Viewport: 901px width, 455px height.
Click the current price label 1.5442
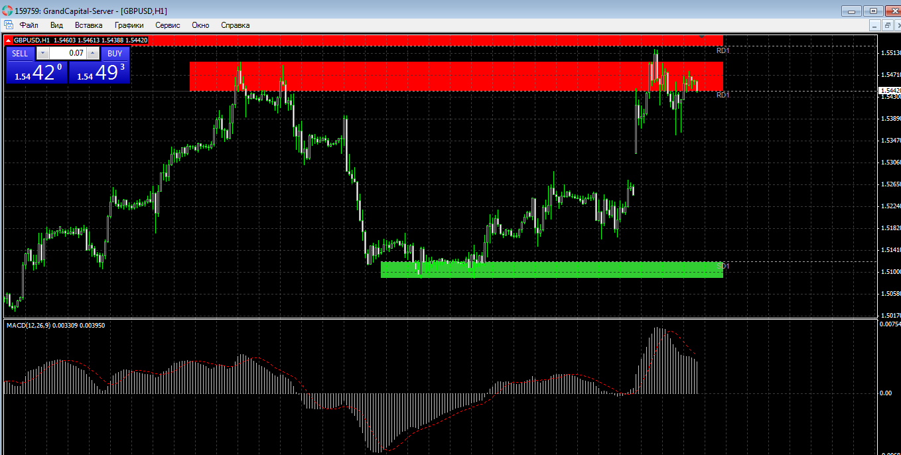(889, 90)
